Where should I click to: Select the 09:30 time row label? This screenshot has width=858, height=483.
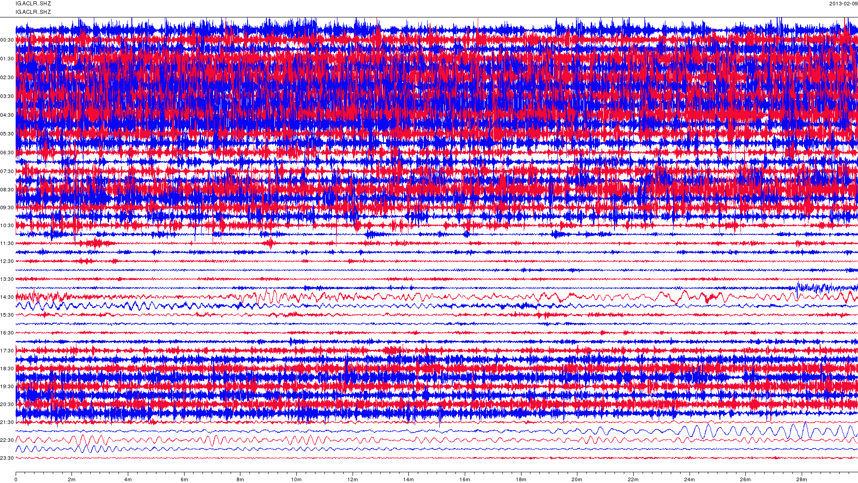[x=7, y=208]
